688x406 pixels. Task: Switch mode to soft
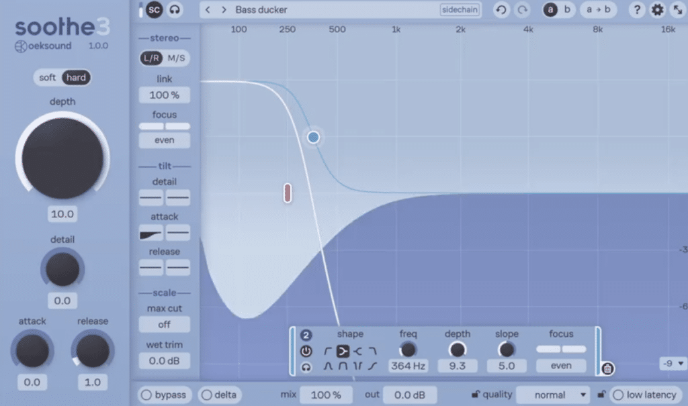point(48,78)
